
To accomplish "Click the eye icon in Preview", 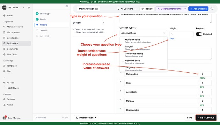I will click(x=143, y=9).
